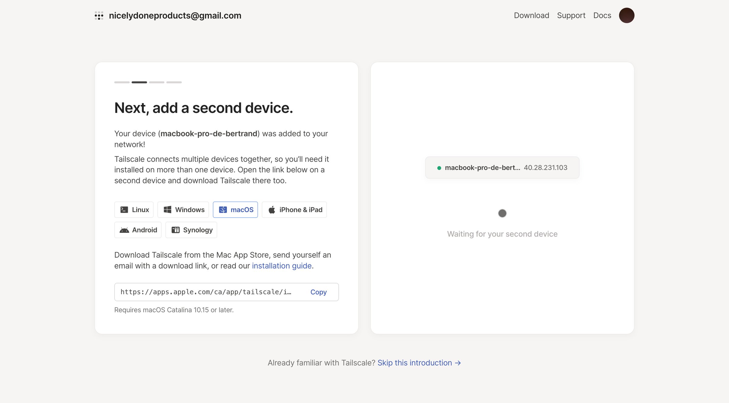Choose the Android platform tab
Viewport: 729px width, 403px height.
138,230
